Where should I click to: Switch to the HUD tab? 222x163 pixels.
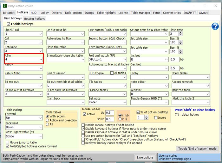pos(34,13)
